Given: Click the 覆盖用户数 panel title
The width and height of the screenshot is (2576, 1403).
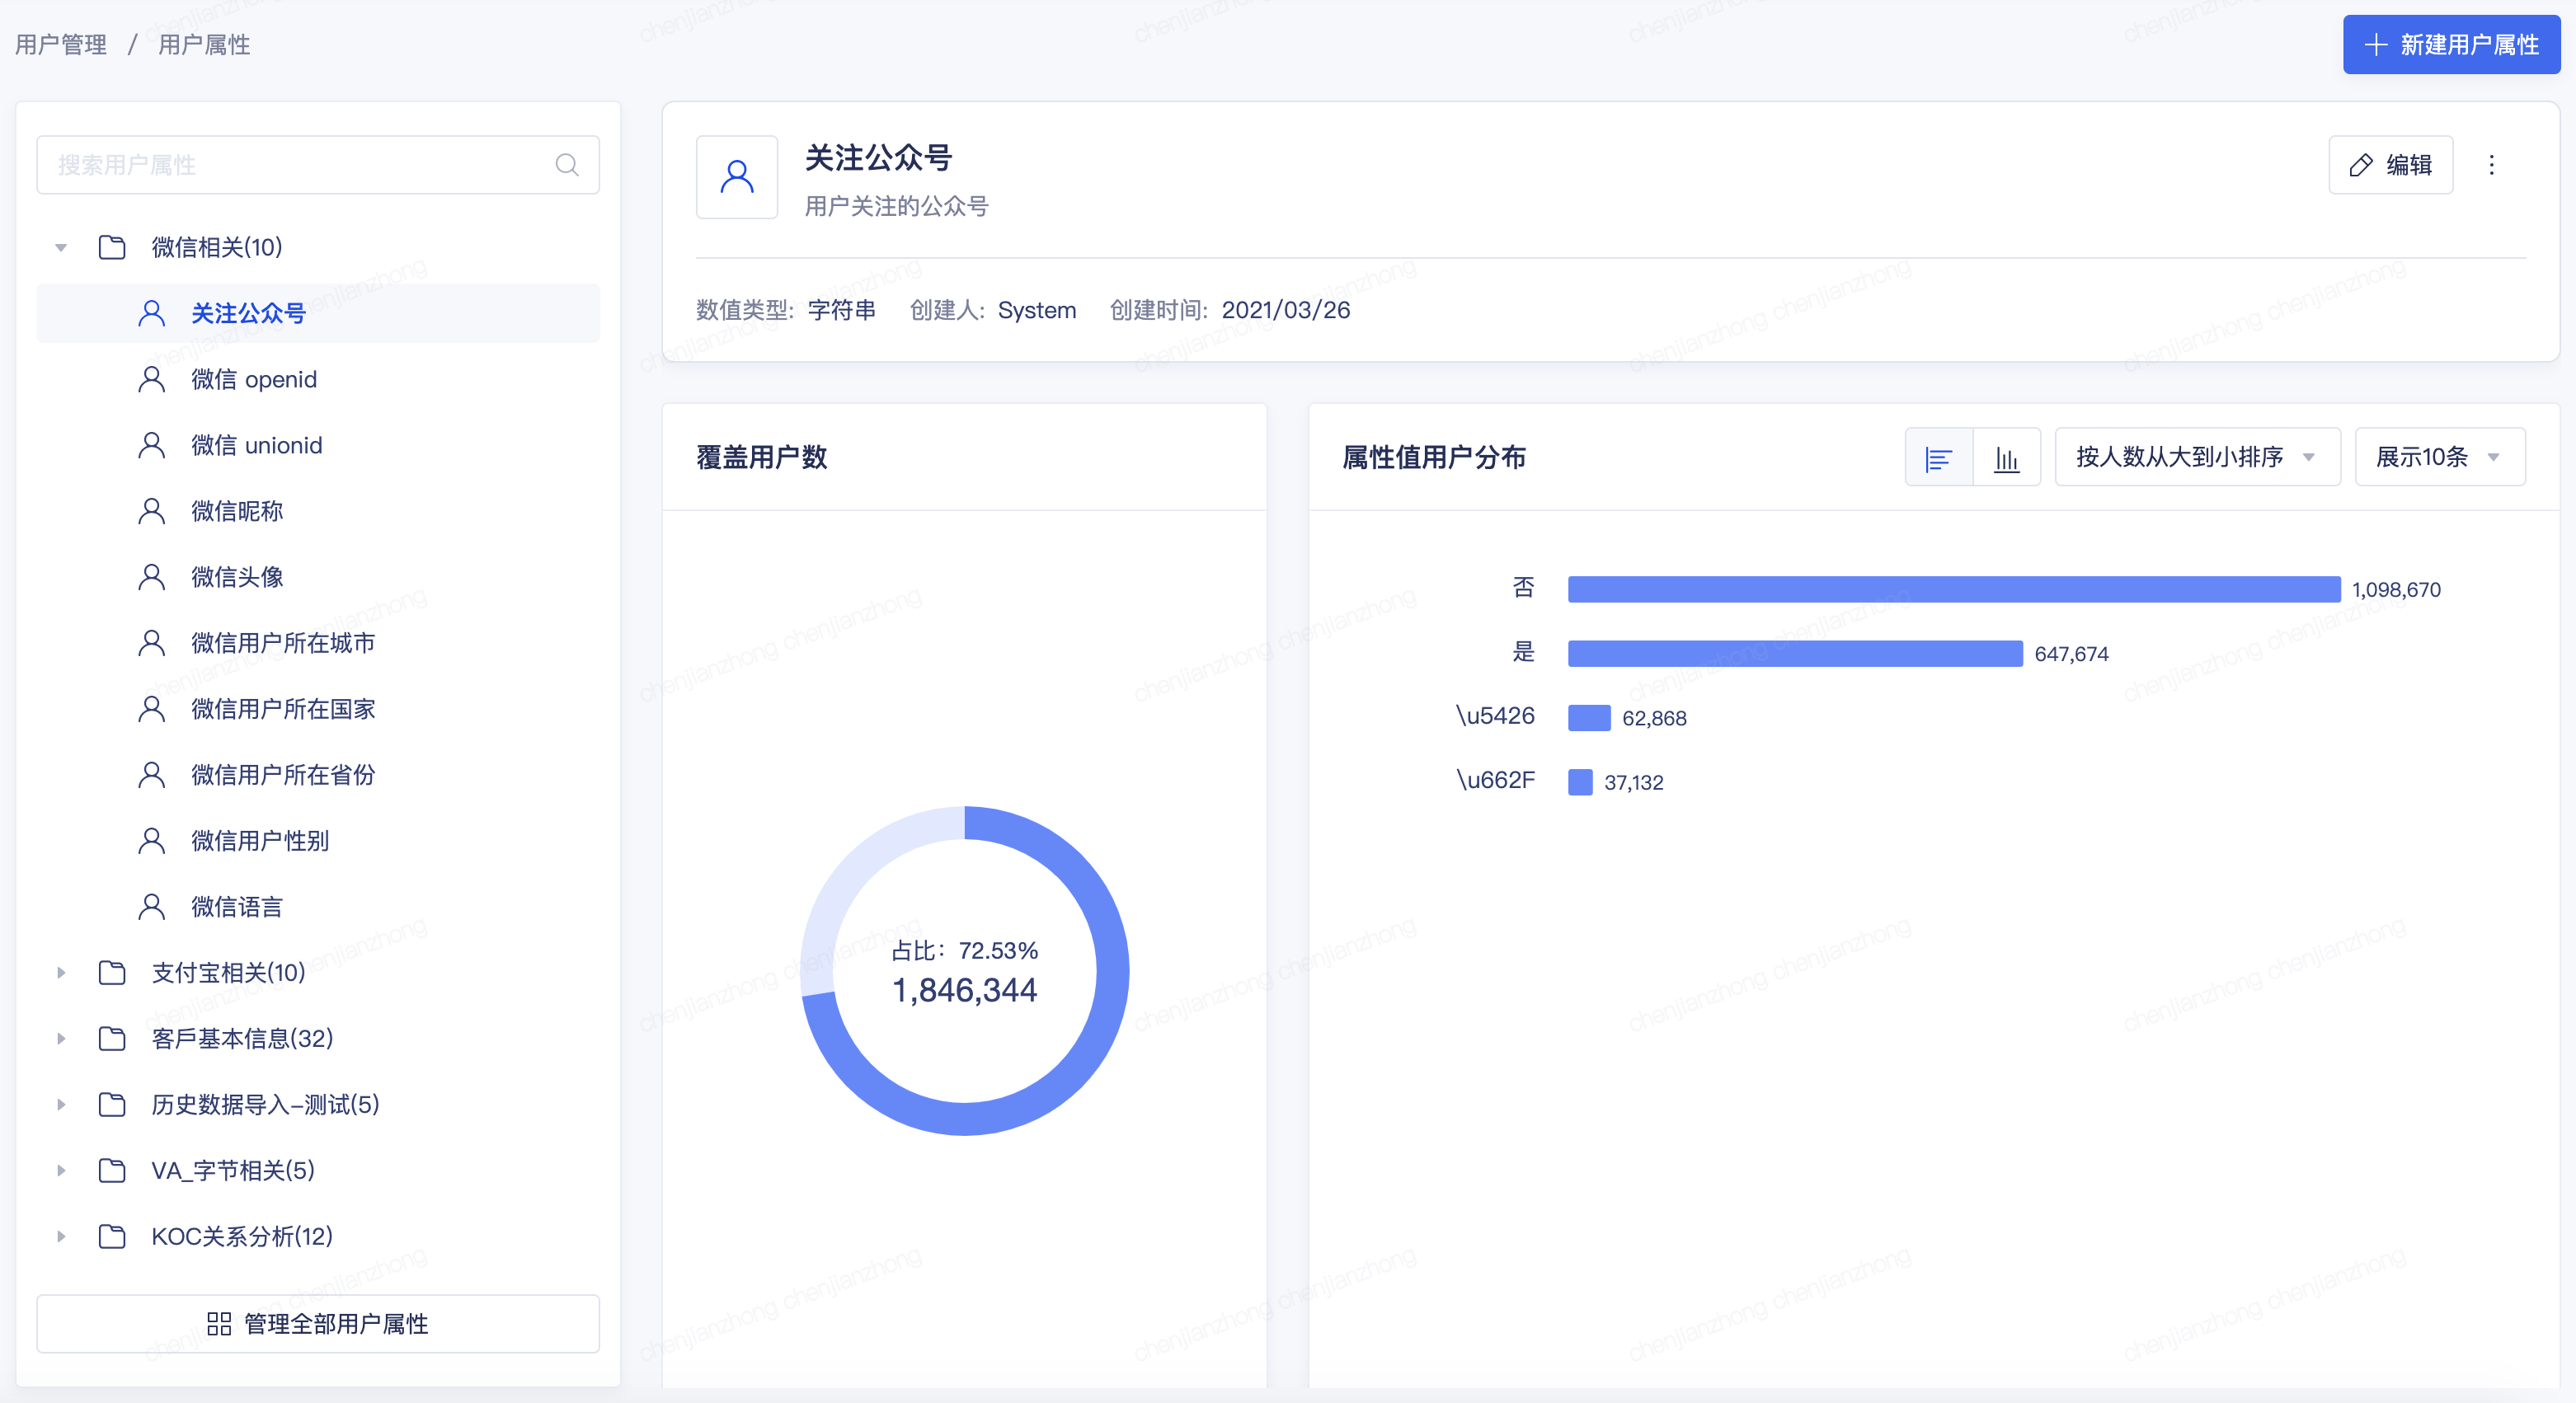Looking at the screenshot, I should tap(761, 457).
